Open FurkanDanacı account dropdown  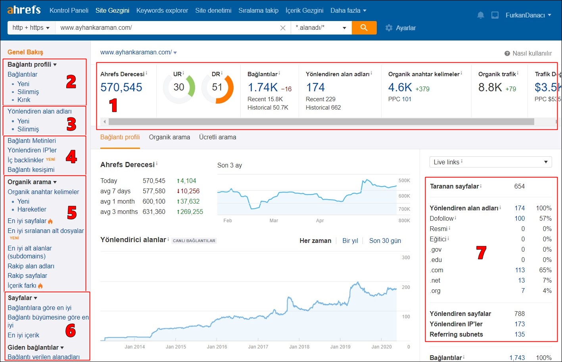pyautogui.click(x=528, y=15)
